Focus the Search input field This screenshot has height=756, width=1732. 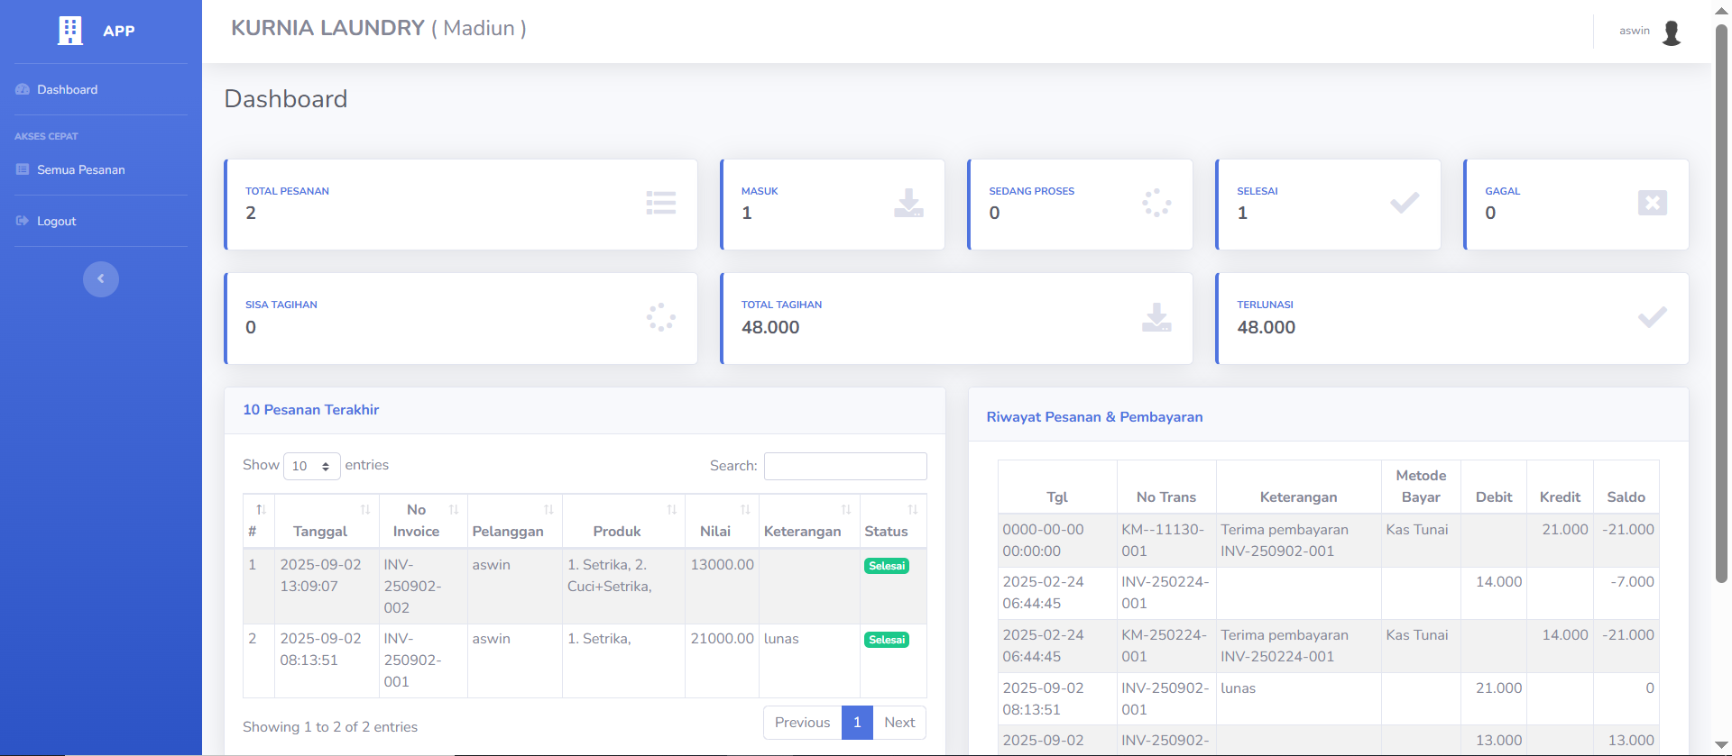pyautogui.click(x=844, y=466)
